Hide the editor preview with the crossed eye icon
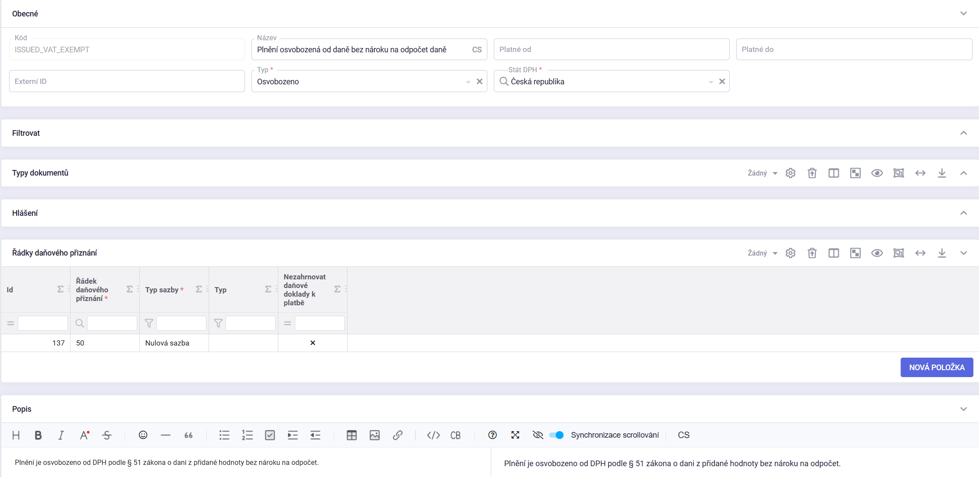Screen dimensions: 979x477 point(538,435)
